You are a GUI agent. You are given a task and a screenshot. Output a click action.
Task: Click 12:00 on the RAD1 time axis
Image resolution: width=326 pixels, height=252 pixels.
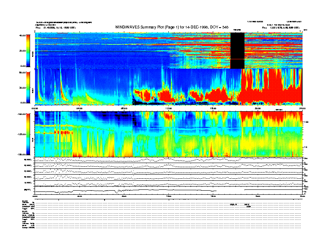click(169, 108)
